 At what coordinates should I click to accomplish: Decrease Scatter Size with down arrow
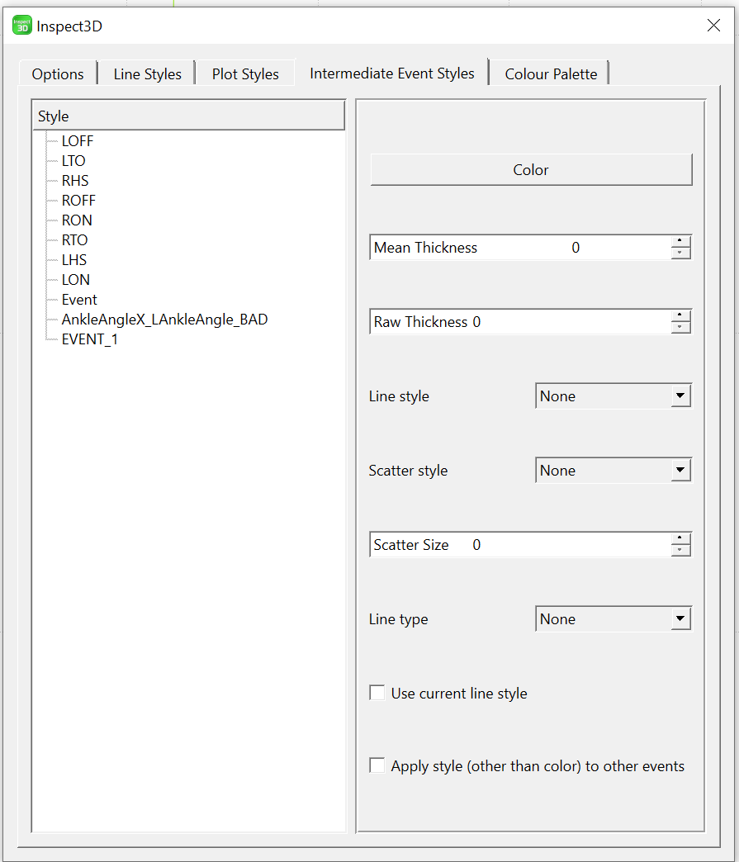pyautogui.click(x=680, y=550)
